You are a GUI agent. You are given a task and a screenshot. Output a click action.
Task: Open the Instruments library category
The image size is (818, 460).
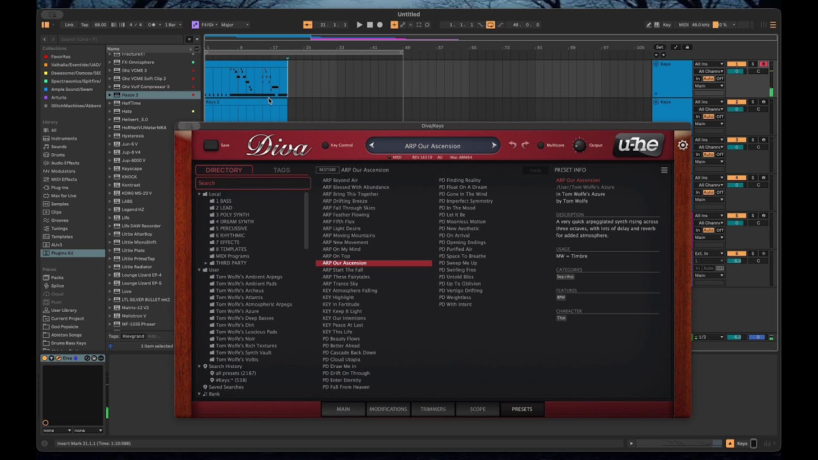pyautogui.click(x=64, y=138)
